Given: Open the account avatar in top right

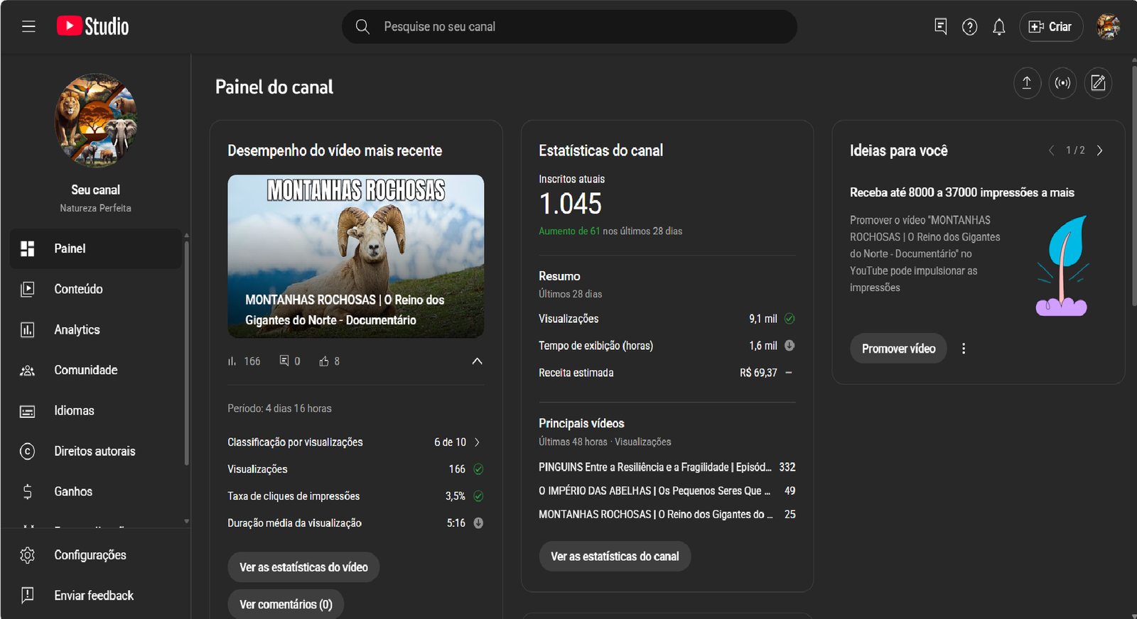Looking at the screenshot, I should (x=1107, y=27).
